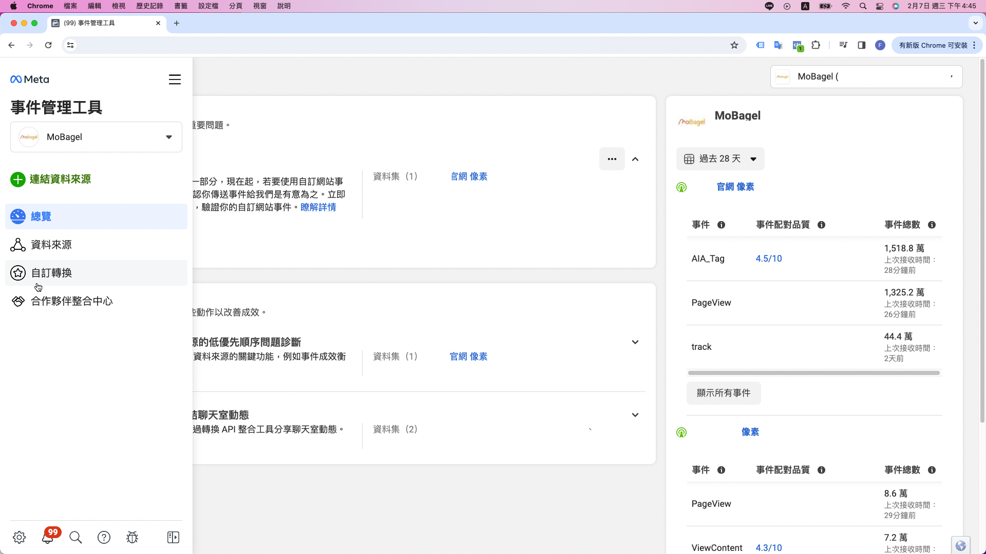This screenshot has height=554, width=986.
Task: Open Chrome extensions puzzle icon
Action: [816, 45]
